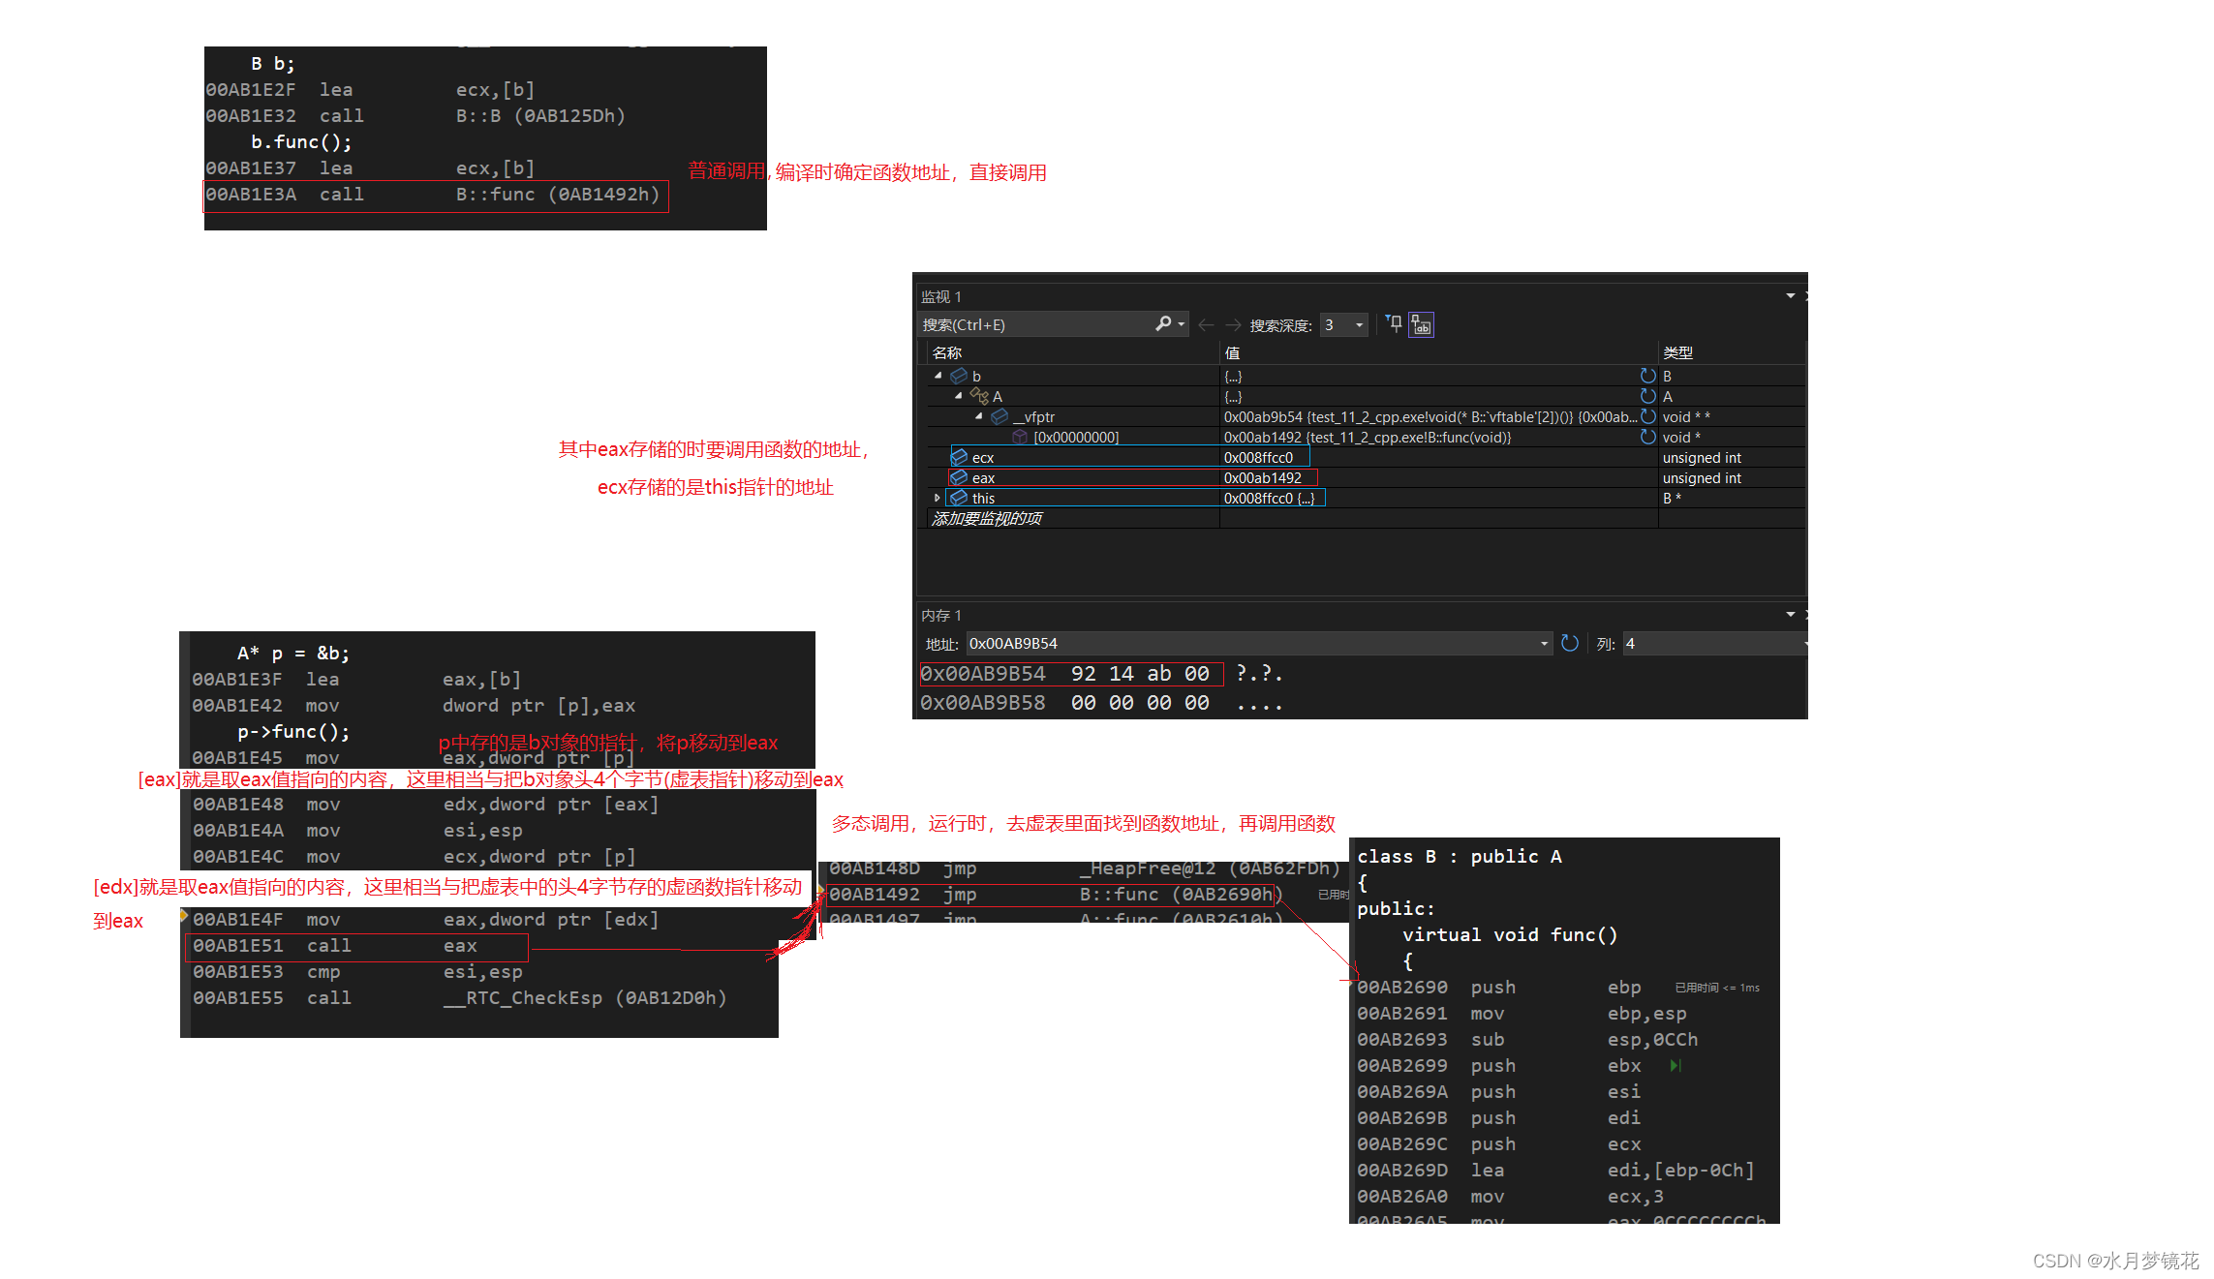Click the 类型 column header
2214x1279 pixels.
[1677, 352]
